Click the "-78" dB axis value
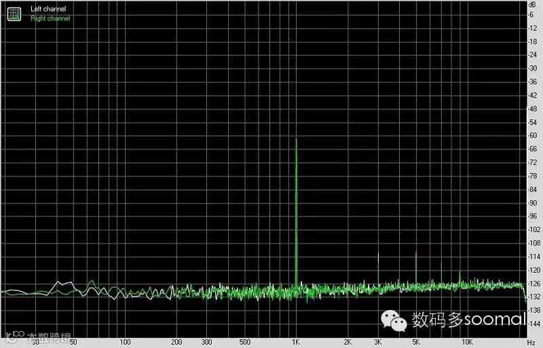Viewport: 543px width, 348px height. tap(532, 176)
